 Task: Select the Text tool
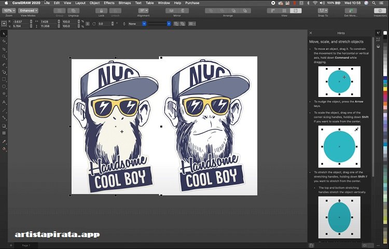tap(4, 102)
